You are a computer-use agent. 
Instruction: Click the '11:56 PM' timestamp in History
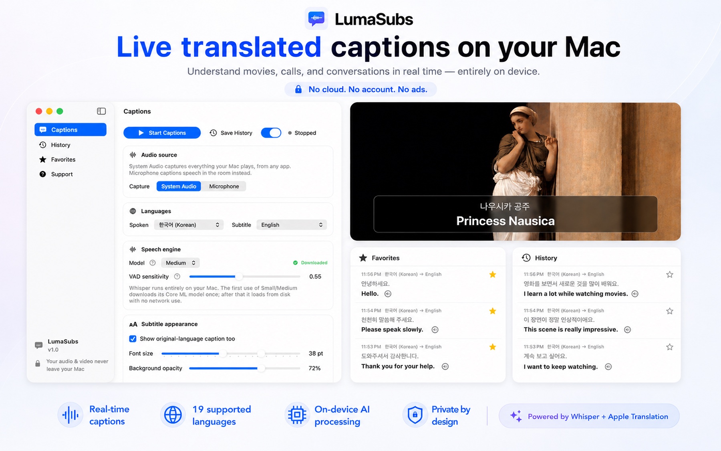pos(534,274)
